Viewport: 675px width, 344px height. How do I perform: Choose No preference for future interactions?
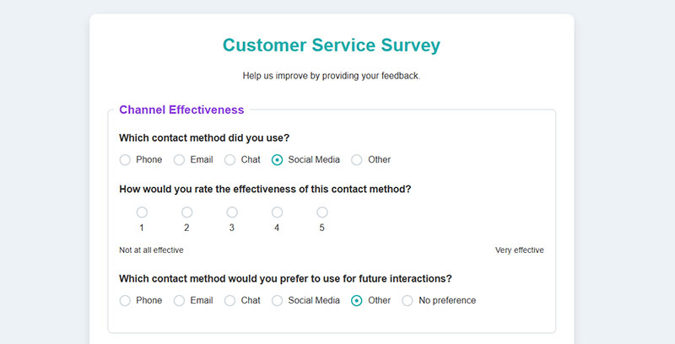click(x=408, y=300)
